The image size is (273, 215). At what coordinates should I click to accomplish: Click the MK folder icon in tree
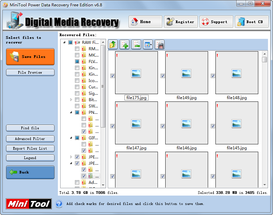tap(84, 55)
